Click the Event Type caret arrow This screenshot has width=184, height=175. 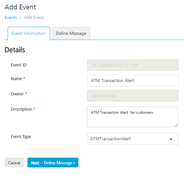(171, 139)
